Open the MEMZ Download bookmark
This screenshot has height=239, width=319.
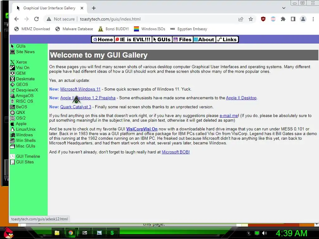click(32, 29)
